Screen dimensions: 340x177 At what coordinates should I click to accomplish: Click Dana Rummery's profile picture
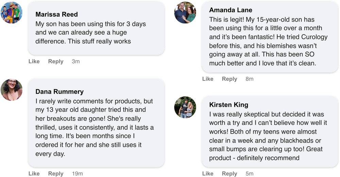(12, 90)
